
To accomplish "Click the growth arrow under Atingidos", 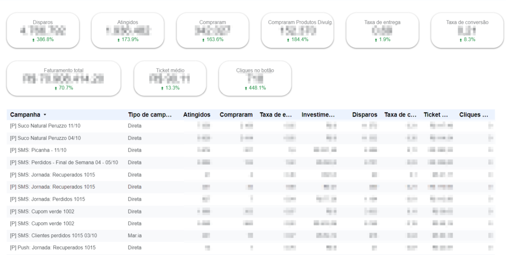I will [118, 40].
